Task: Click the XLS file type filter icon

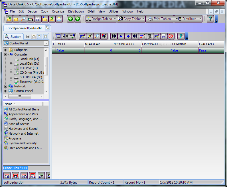Action: coord(33,175)
